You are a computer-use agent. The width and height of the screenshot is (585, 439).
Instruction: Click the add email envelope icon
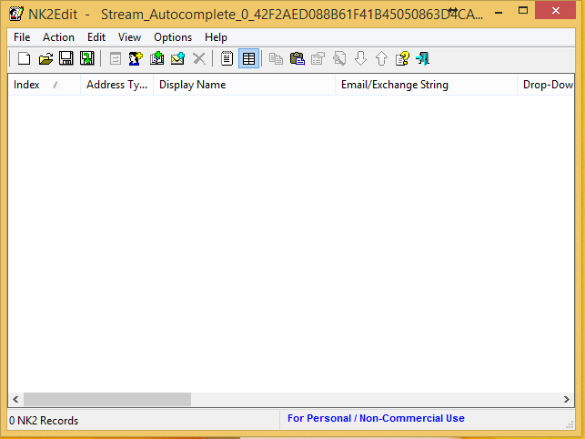point(177,58)
